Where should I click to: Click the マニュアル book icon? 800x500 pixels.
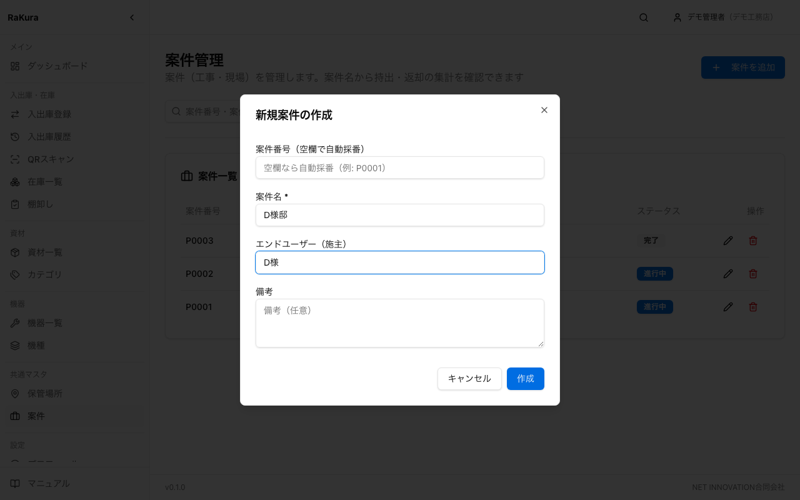coord(15,484)
